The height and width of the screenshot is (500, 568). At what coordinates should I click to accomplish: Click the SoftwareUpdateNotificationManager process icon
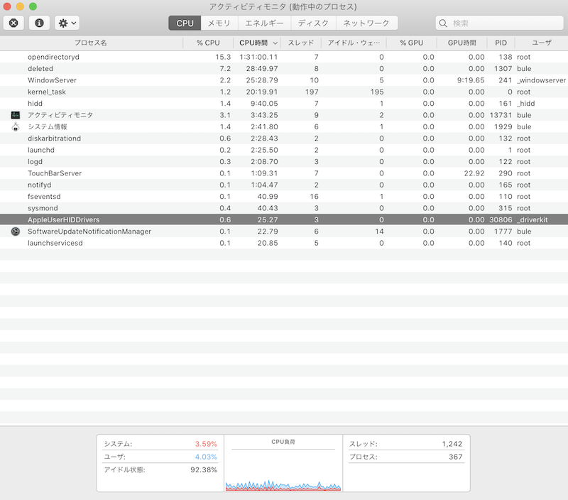pyautogui.click(x=16, y=232)
